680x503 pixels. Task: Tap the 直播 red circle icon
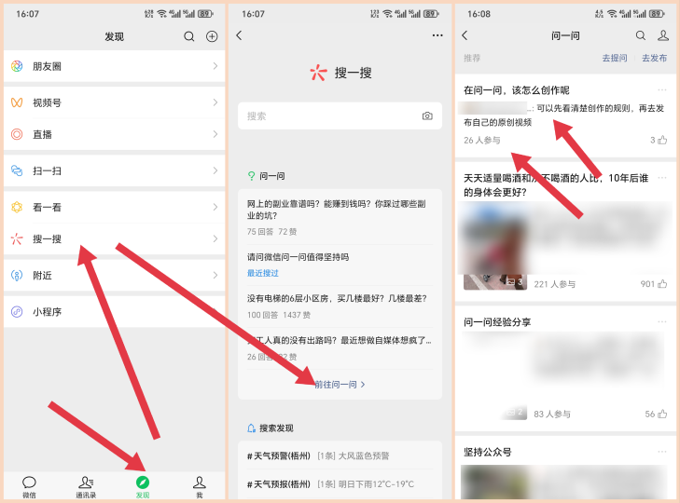coord(17,134)
